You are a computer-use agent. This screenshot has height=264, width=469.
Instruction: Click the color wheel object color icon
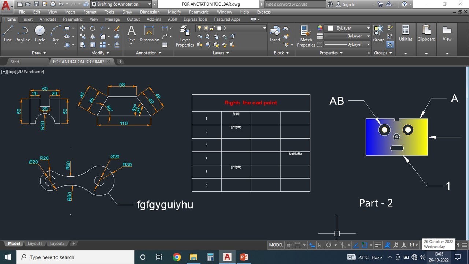point(320,28)
